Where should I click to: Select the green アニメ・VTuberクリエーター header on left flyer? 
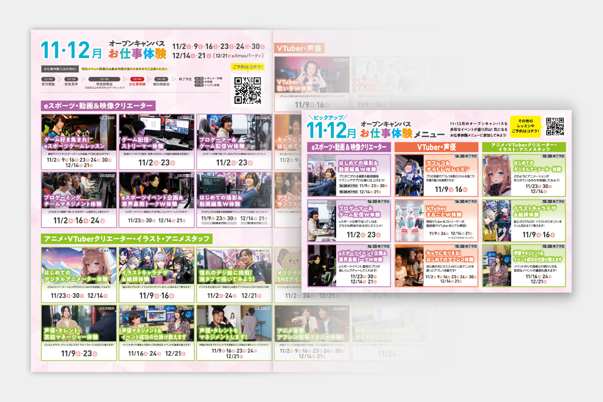tap(126, 239)
